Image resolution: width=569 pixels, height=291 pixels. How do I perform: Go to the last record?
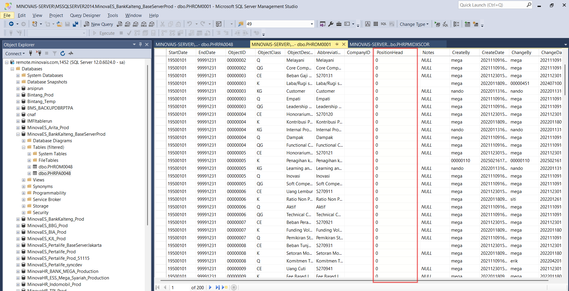[217, 287]
